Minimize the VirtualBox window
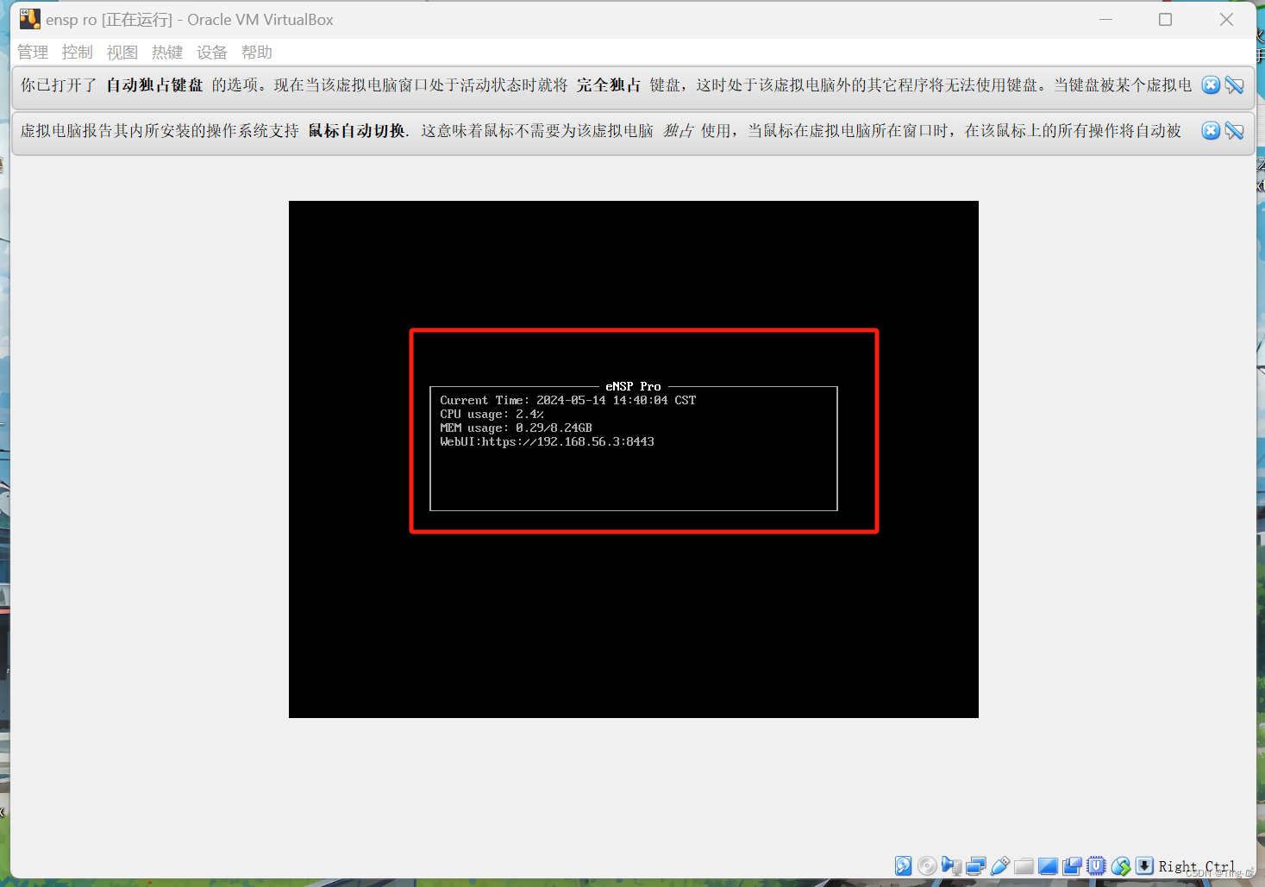The image size is (1265, 887). (x=1105, y=19)
